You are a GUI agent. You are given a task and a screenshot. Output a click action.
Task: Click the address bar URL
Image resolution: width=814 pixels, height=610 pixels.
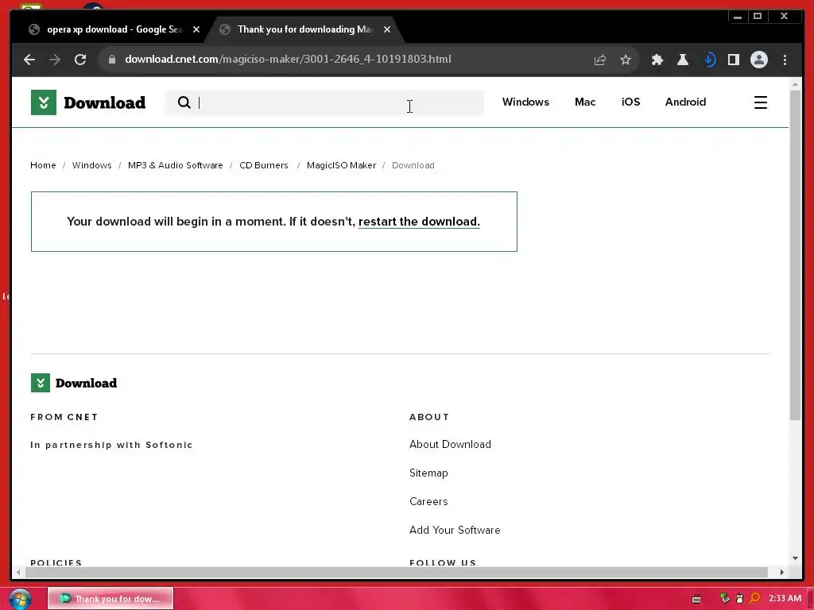coord(288,59)
